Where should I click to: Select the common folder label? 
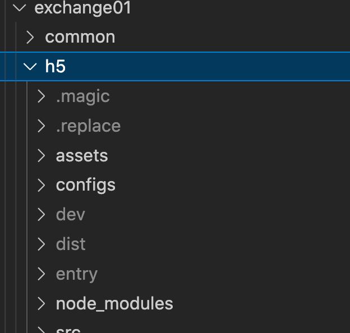coord(80,37)
